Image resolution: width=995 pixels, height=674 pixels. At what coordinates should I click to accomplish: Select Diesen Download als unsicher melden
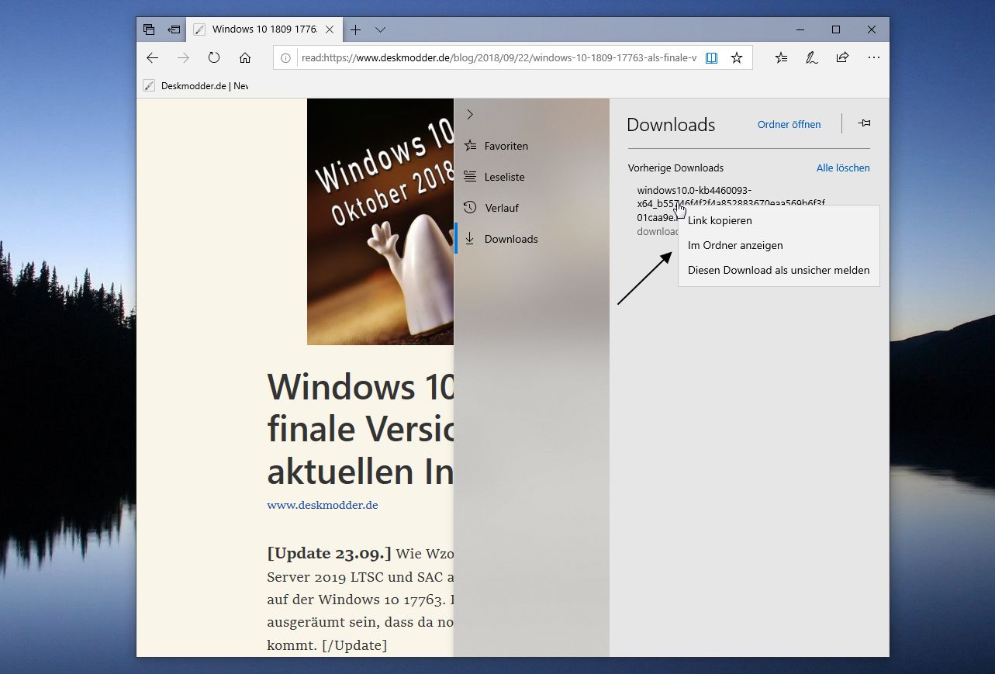click(779, 271)
